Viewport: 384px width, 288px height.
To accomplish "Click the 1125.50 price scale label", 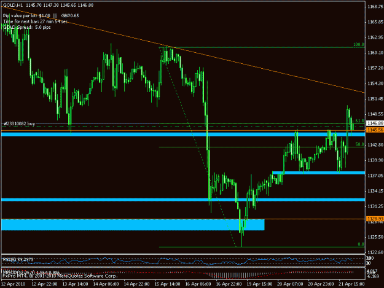I will pos(375,237).
